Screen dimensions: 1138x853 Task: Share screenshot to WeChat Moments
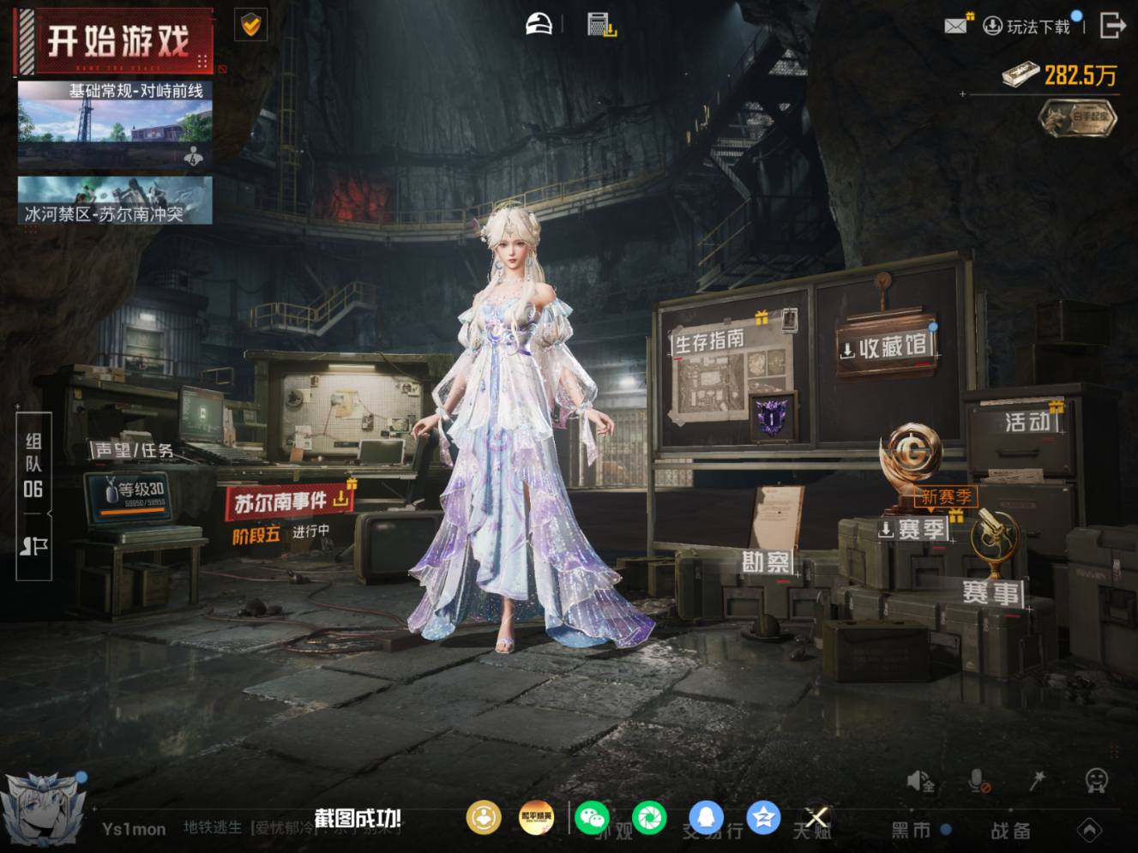[649, 818]
